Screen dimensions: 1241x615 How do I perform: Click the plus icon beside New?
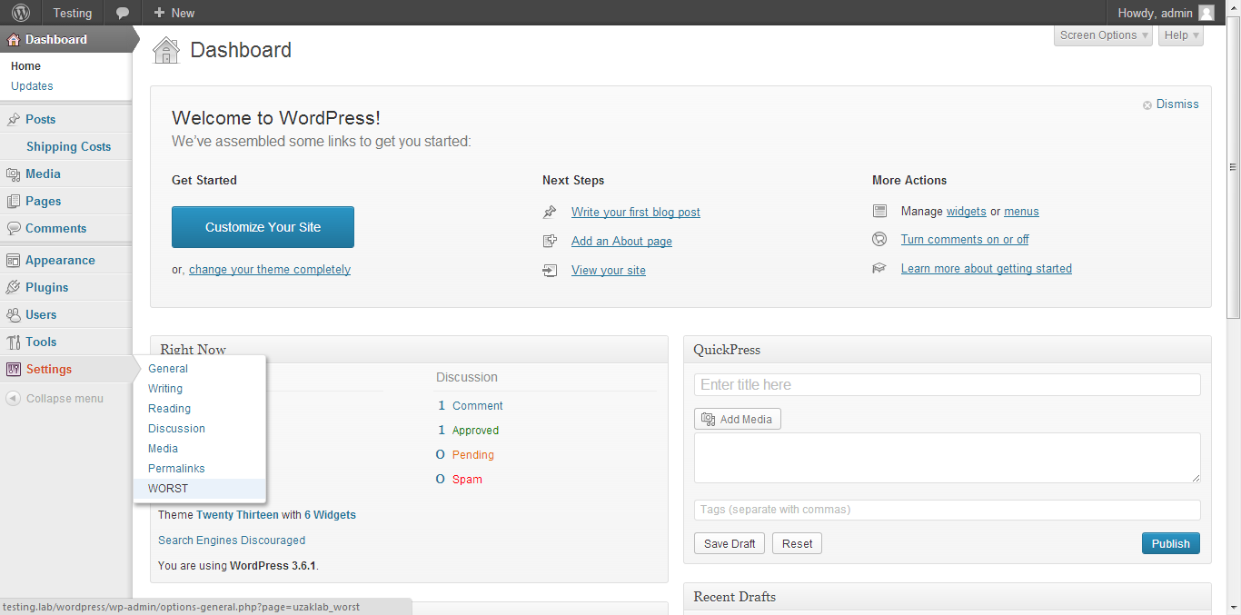[x=159, y=13]
